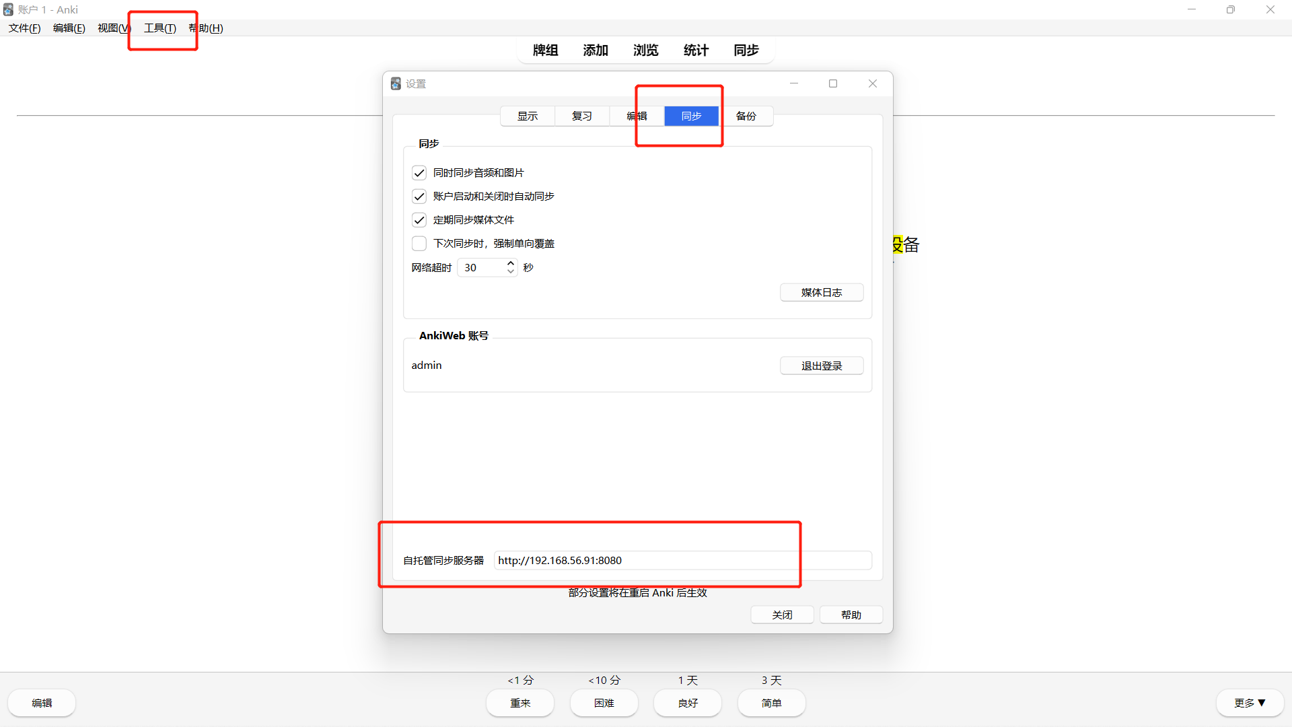Viewport: 1292px width, 727px height.
Task: Decrease network timeout with the down arrow
Action: click(511, 271)
